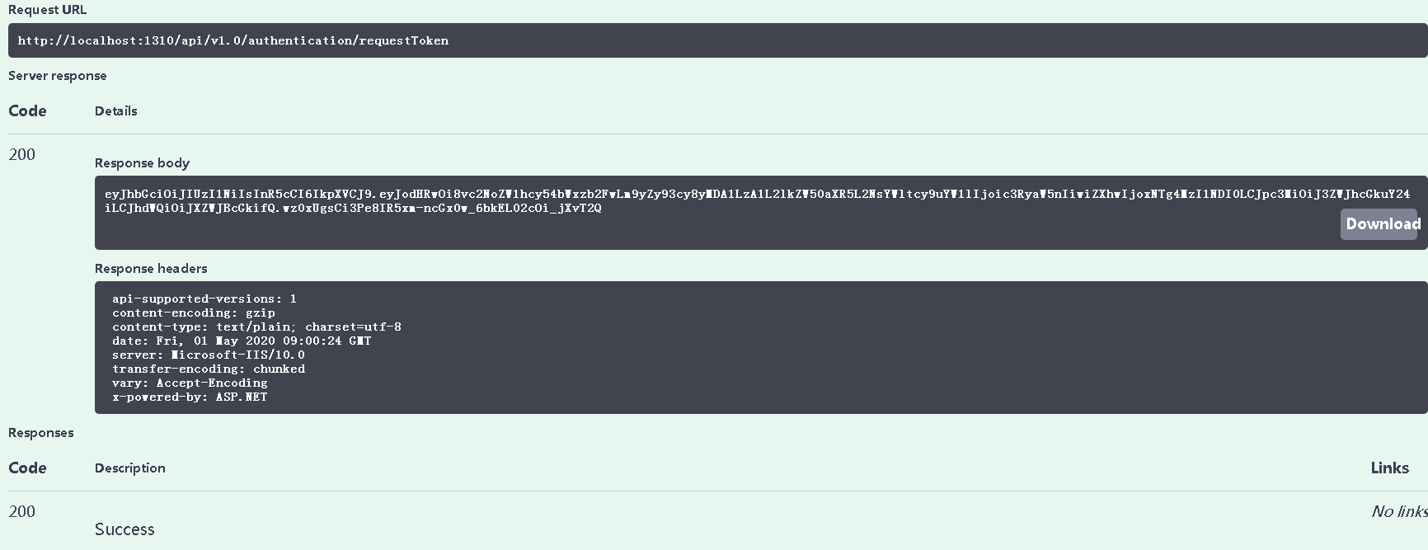The height and width of the screenshot is (550, 1428).
Task: Click the date header in response headers
Action: click(x=242, y=341)
